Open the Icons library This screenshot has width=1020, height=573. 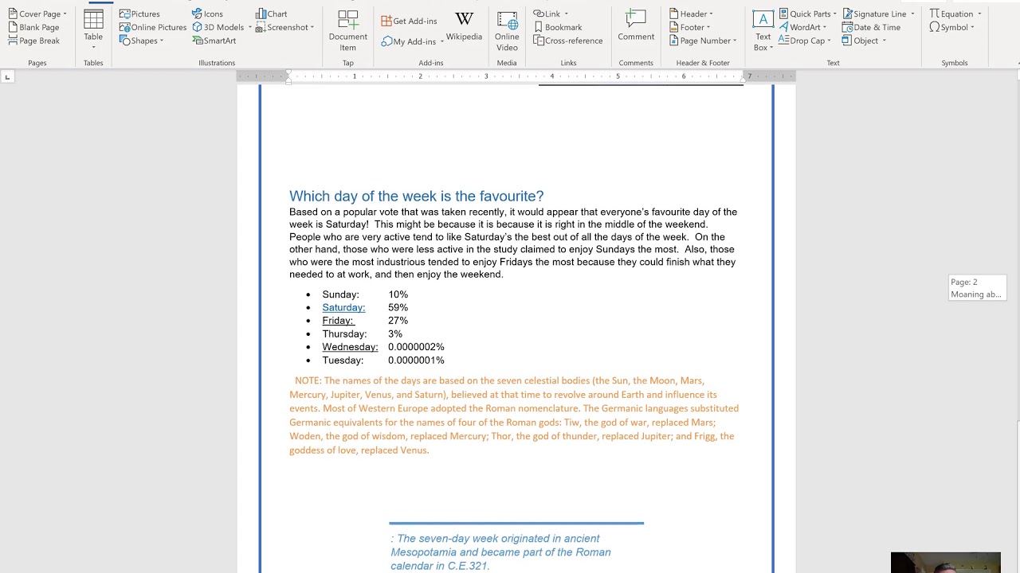[x=207, y=14]
